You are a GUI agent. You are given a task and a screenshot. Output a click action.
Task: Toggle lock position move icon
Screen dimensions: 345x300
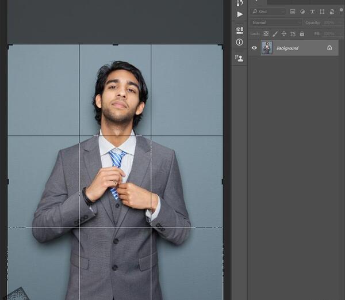pyautogui.click(x=284, y=34)
